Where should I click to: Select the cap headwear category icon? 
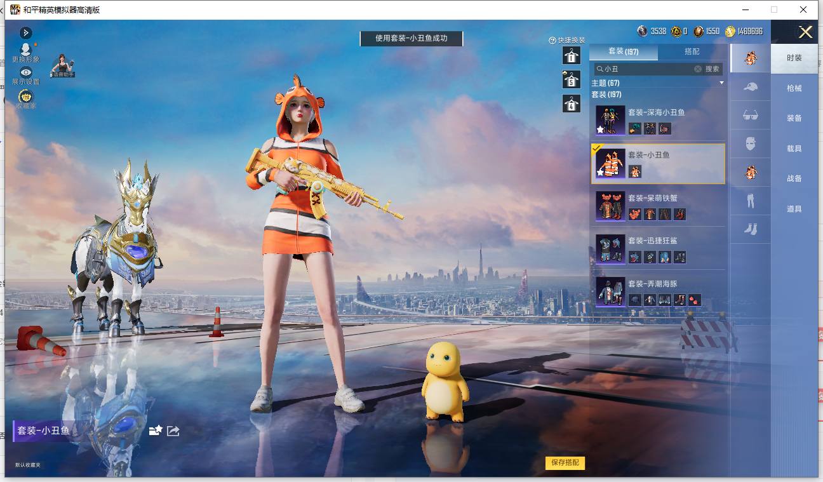(750, 86)
